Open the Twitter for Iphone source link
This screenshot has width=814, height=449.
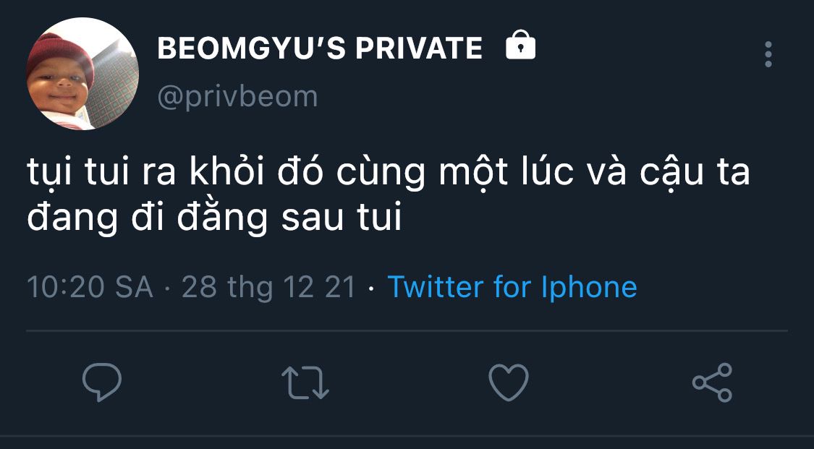512,287
